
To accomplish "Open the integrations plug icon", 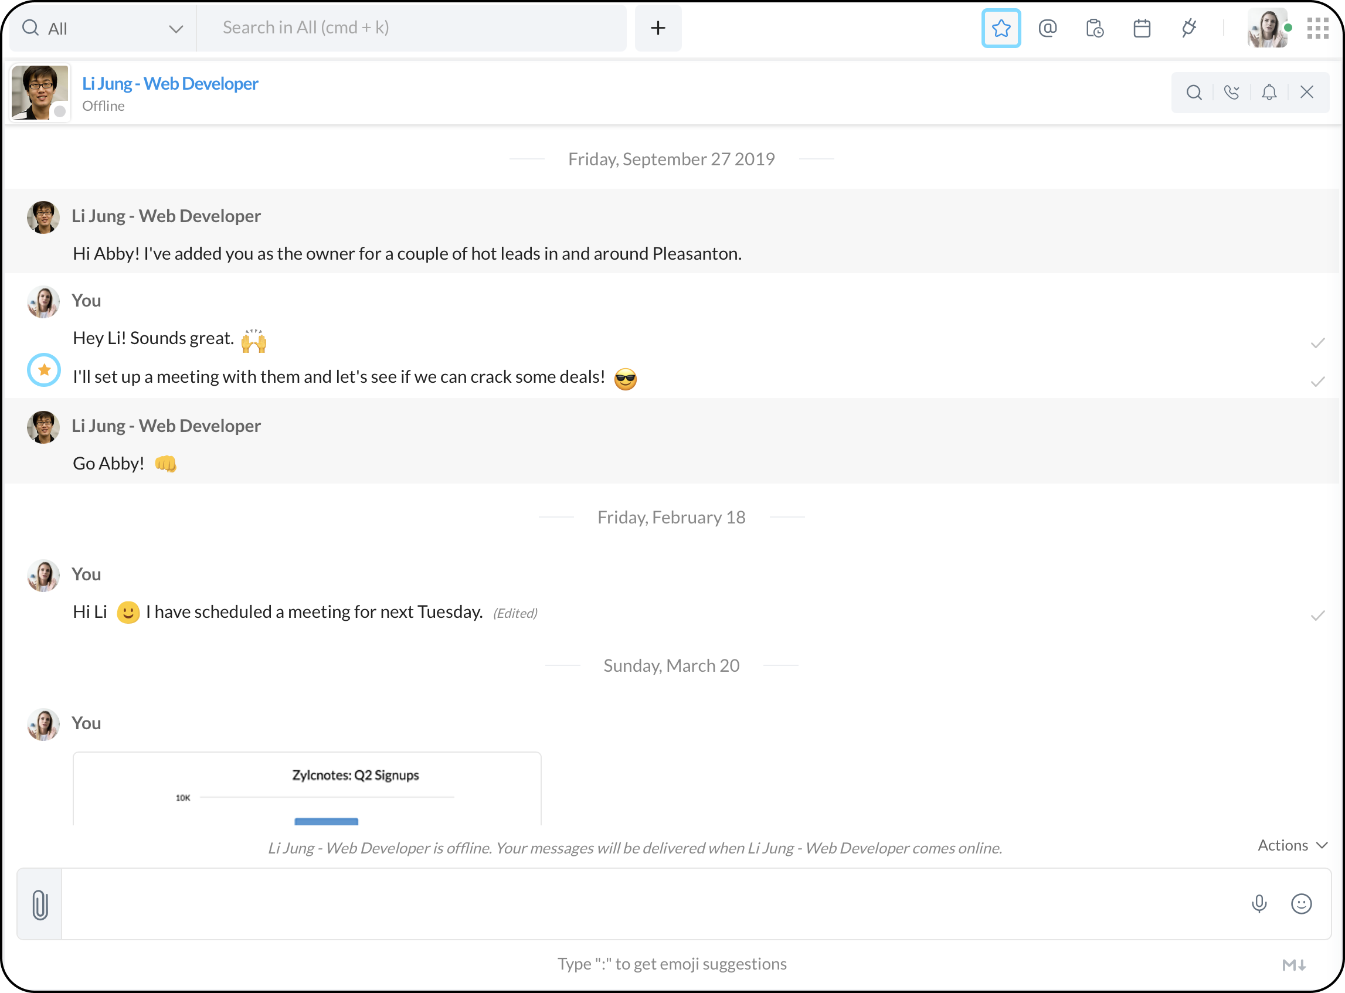I will point(1188,28).
